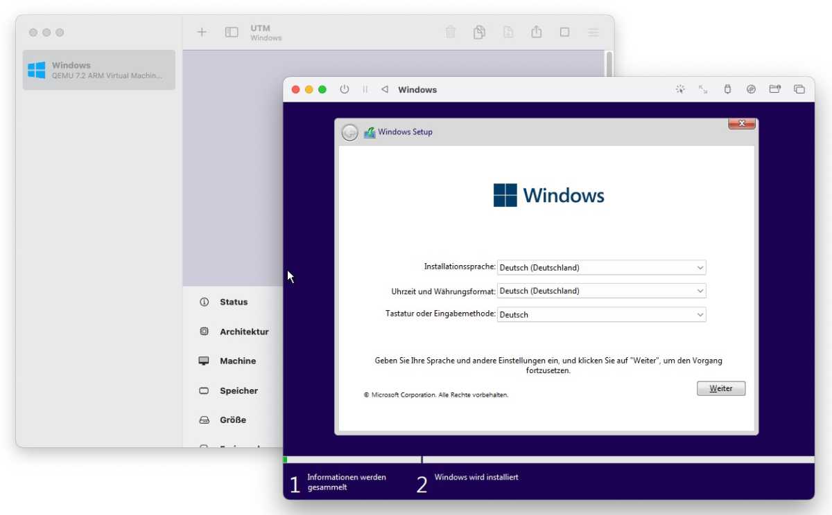Click the 'Architektur' label in UTM details
The image size is (832, 515).
click(x=244, y=332)
